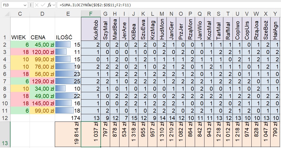This screenshot has width=281, height=148.
Task: Select the ILOŚĆ header cell
Action: tap(68, 37)
